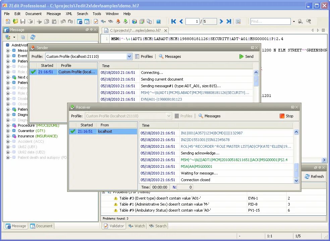Open a file with the folder toolbar icon

(15, 21)
